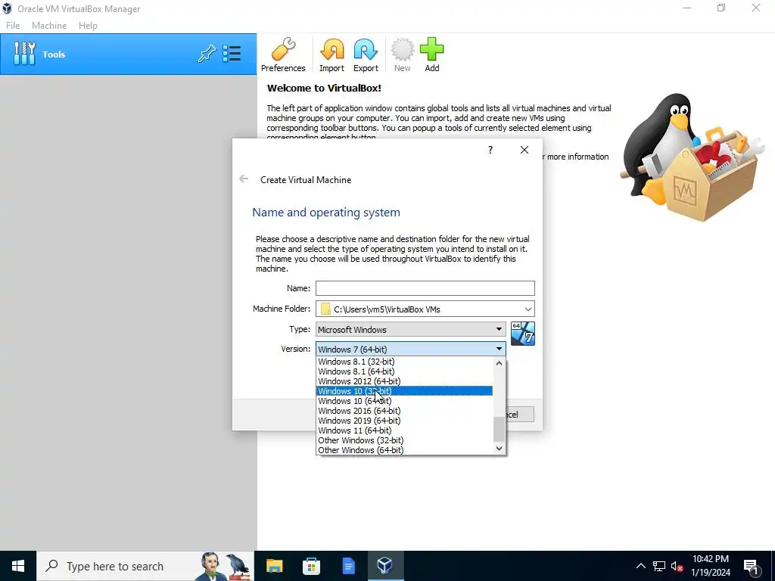Close the Create Virtual Machine dialog
The width and height of the screenshot is (775, 581).
(x=524, y=150)
